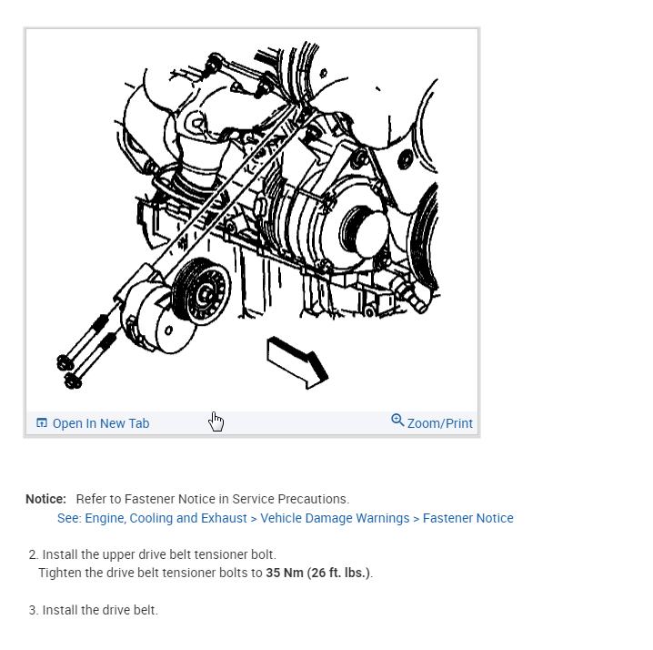Open the Vehicle Damage Warnings link

coord(335,518)
